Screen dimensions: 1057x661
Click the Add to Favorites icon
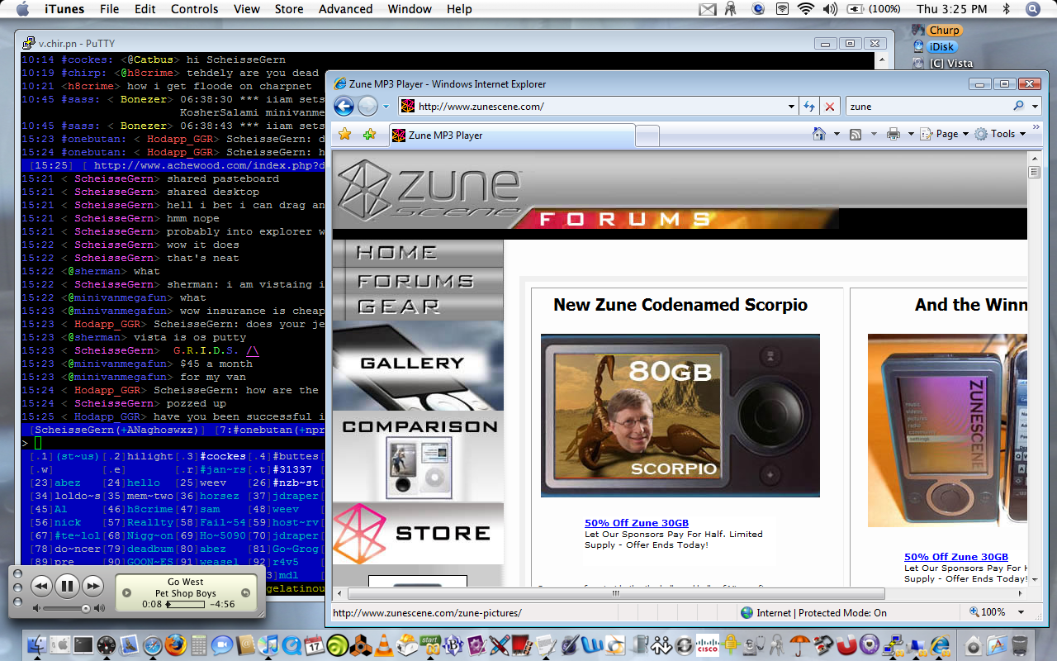[x=369, y=135]
